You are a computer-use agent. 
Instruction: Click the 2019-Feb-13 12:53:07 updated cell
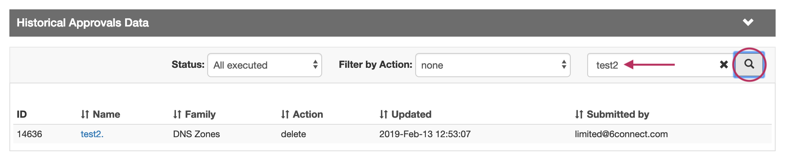pos(425,134)
